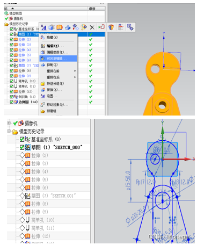The image size is (197, 245).
Task: Choose 编辑(E)... in the context menu
Action: (59, 46)
